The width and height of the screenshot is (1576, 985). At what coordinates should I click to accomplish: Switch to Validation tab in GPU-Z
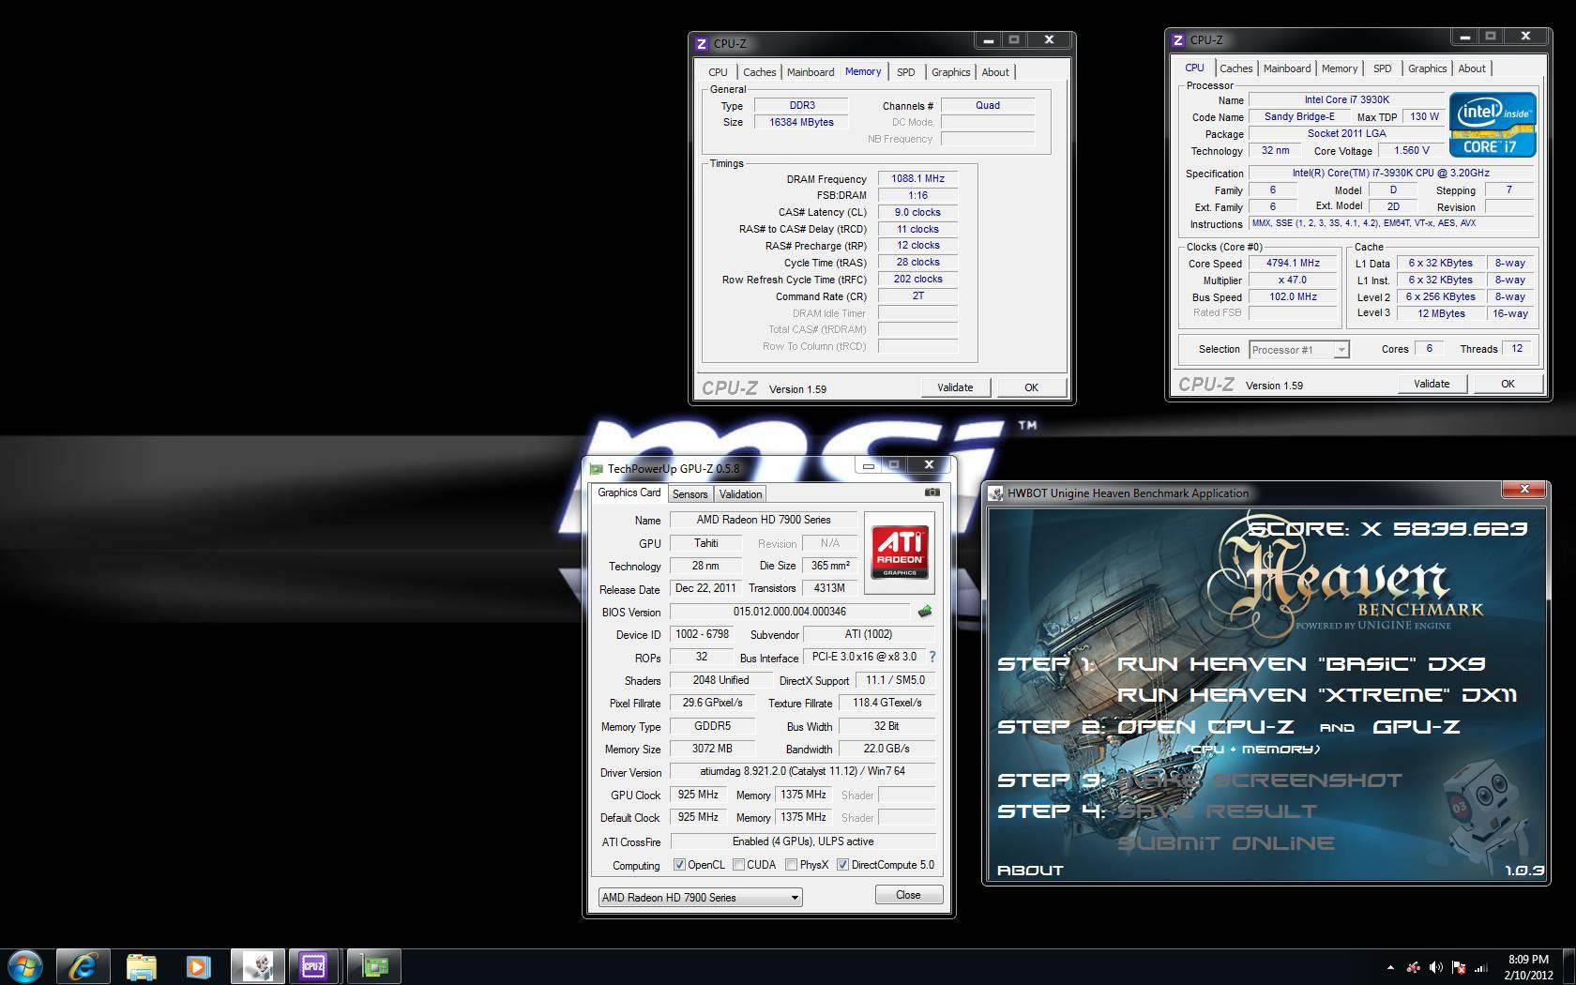(x=740, y=494)
